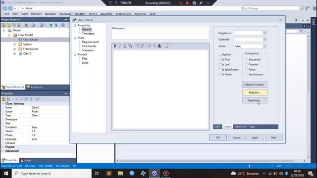Open the FILE menu
This screenshot has width=317, height=178.
click(6, 14)
